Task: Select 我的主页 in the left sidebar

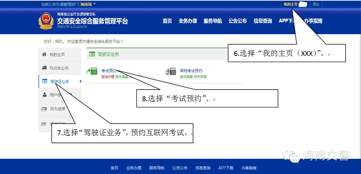Action: (x=60, y=55)
